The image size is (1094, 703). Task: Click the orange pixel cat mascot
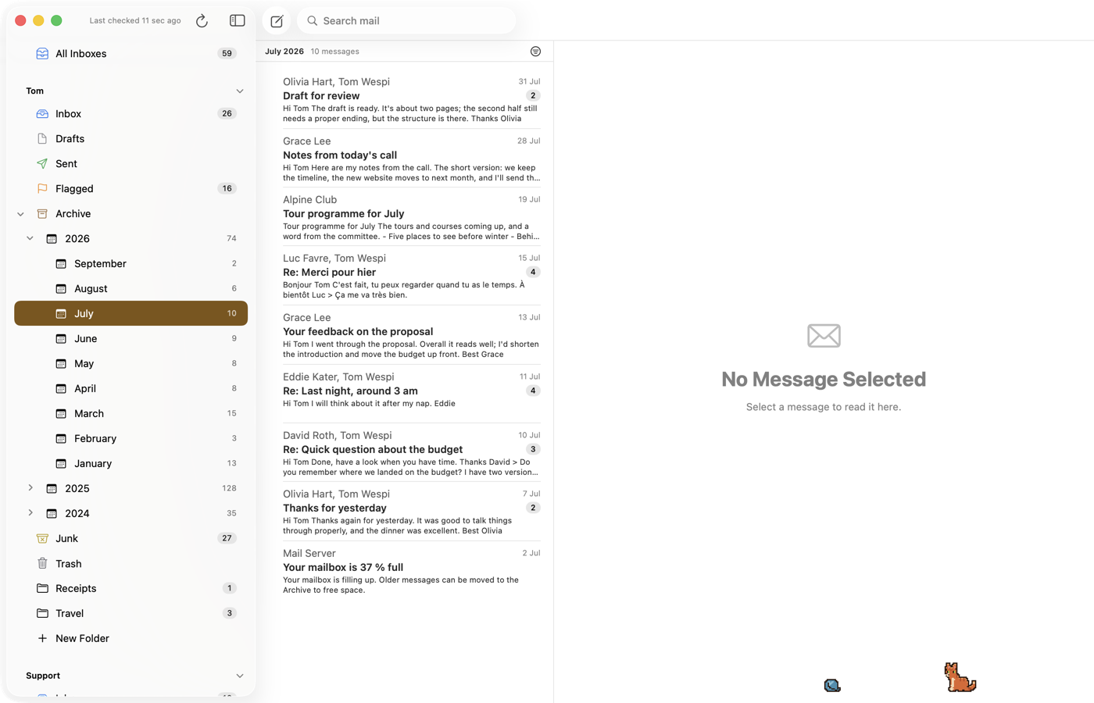[960, 677]
